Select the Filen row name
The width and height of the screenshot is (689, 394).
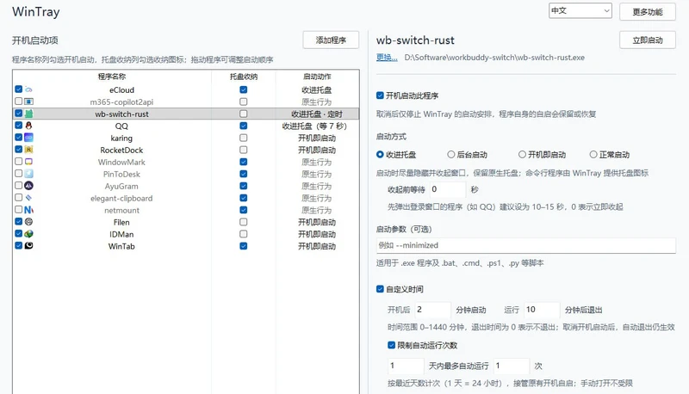121,222
